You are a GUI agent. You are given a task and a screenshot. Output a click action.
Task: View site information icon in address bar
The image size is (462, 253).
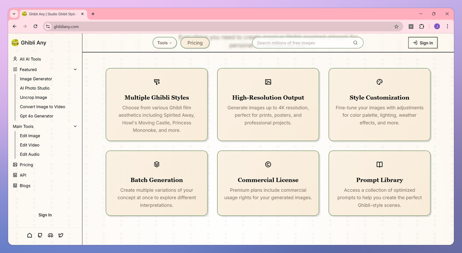tap(48, 27)
